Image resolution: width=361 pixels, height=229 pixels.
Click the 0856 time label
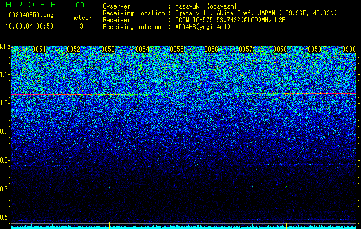[211, 49]
